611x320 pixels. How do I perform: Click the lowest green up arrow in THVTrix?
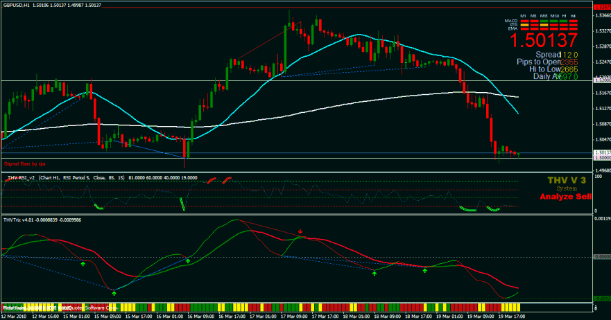[114, 294]
